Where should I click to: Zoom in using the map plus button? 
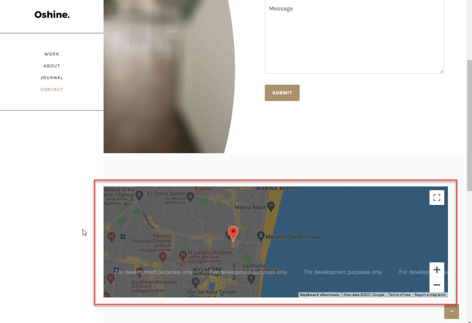pos(437,270)
